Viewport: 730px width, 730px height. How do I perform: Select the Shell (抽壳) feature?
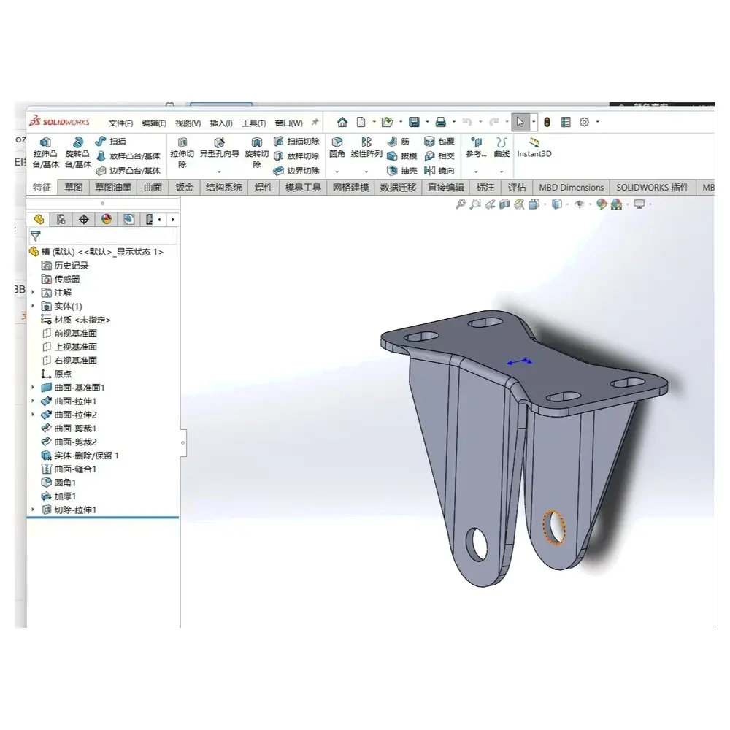pyautogui.click(x=401, y=171)
